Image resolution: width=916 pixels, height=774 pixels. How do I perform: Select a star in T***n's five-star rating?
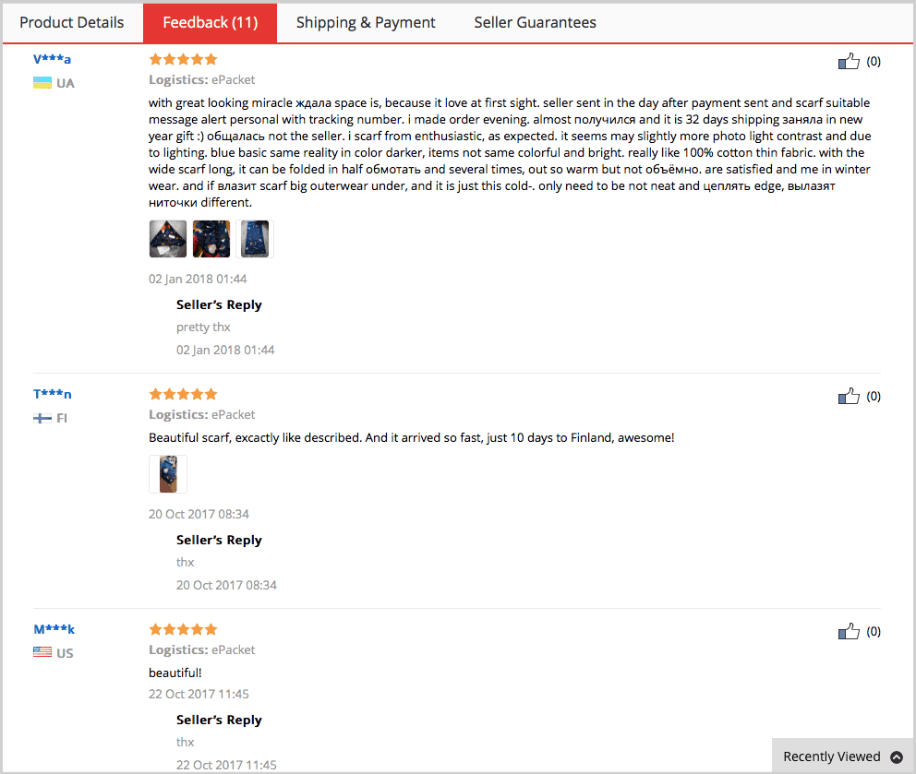[183, 393]
